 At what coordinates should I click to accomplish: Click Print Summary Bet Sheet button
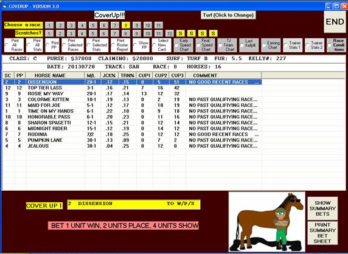(x=322, y=233)
